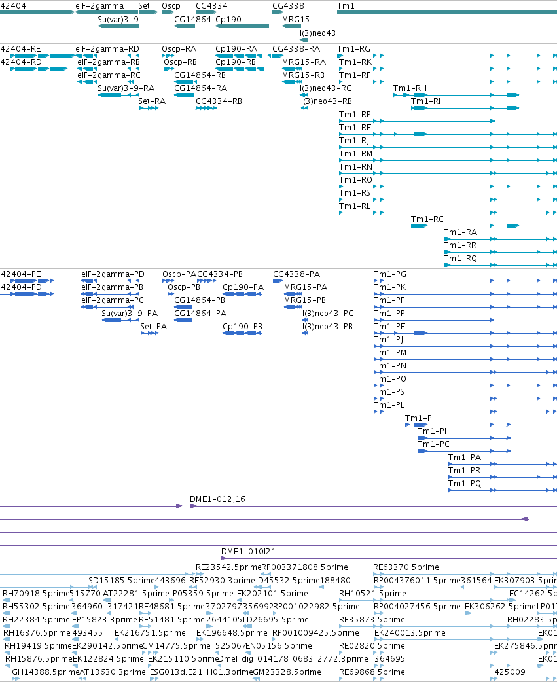Select protein Cp190-PA
This screenshot has width=557, height=682.
pyautogui.click(x=243, y=287)
